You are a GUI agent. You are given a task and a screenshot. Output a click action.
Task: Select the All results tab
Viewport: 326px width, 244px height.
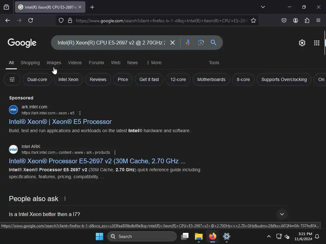11,63
